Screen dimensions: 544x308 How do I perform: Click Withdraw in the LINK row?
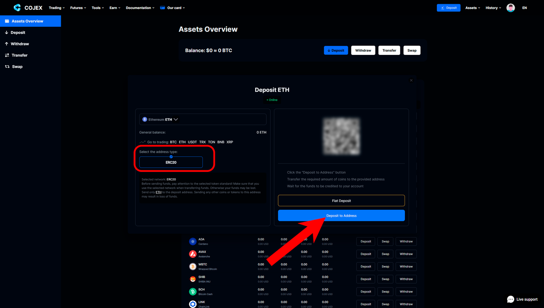click(406, 304)
